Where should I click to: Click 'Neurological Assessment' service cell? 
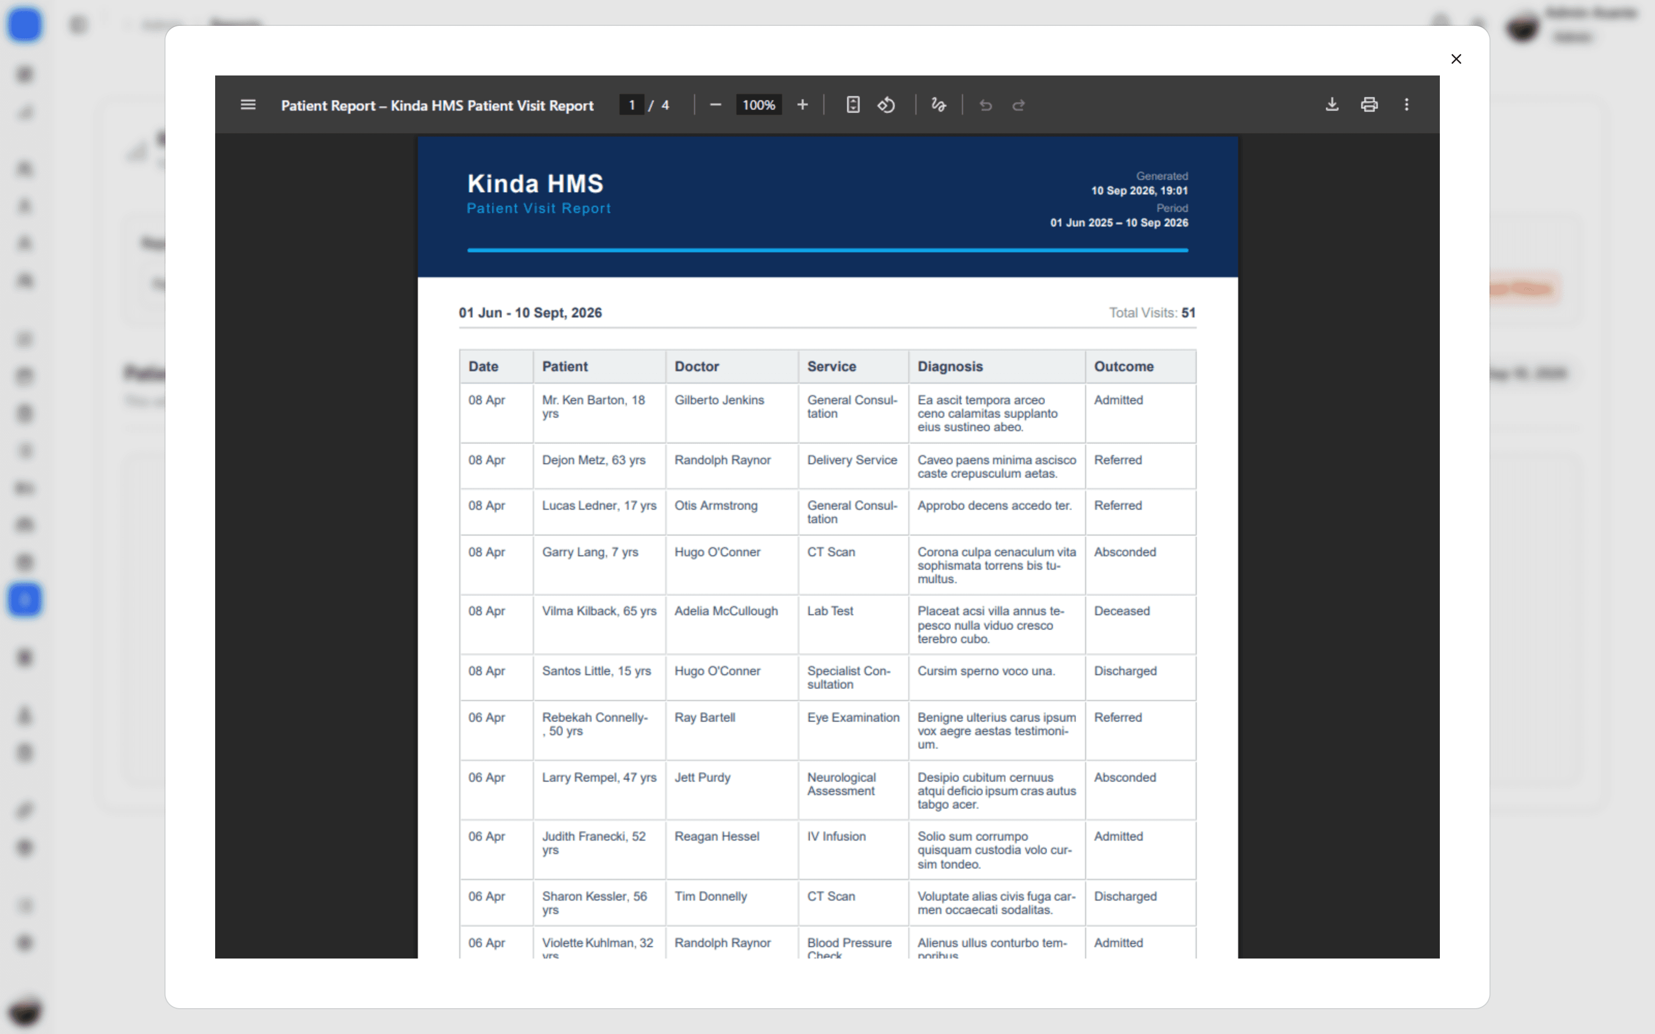[853, 790]
